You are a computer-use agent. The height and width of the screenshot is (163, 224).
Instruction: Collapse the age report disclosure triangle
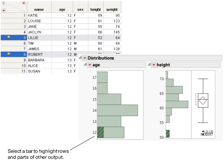click(85, 65)
